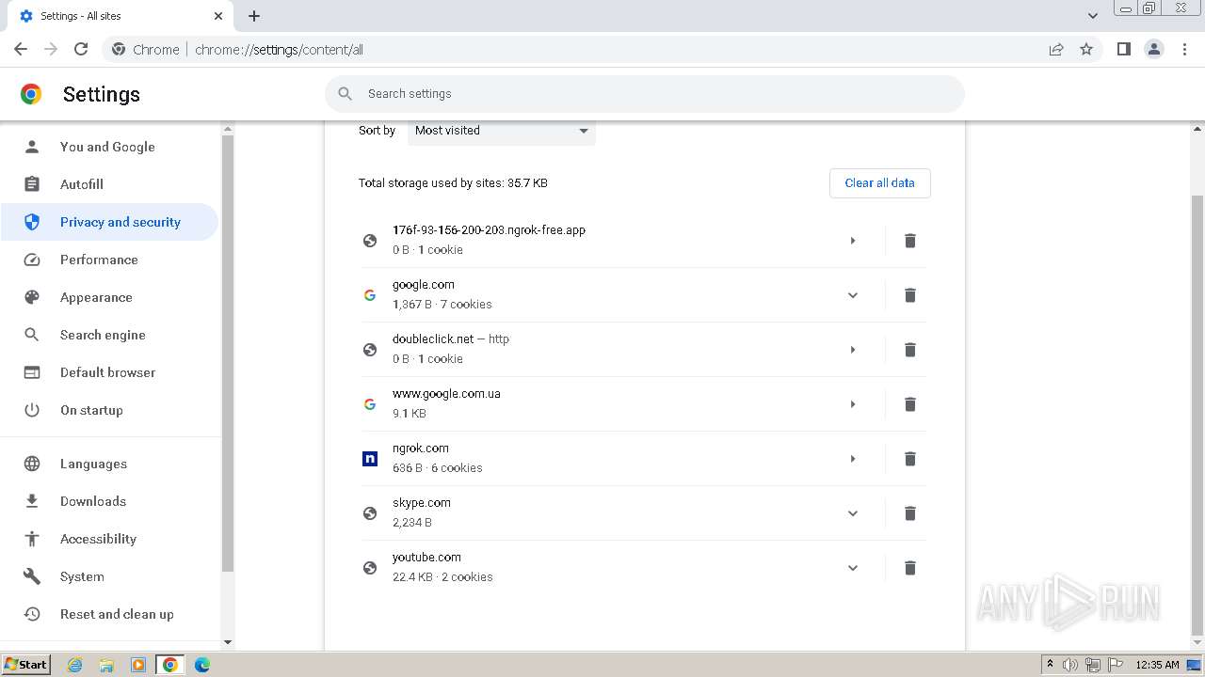Open Microsoft Edge from taskbar
Screen dimensions: 1205x677
pos(201,665)
